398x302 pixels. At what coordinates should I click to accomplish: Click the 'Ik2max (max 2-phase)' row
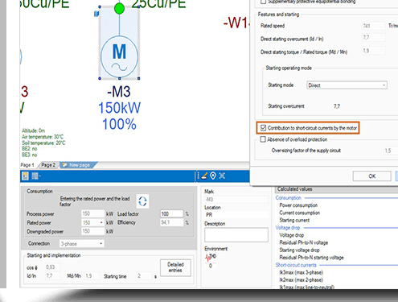click(301, 280)
